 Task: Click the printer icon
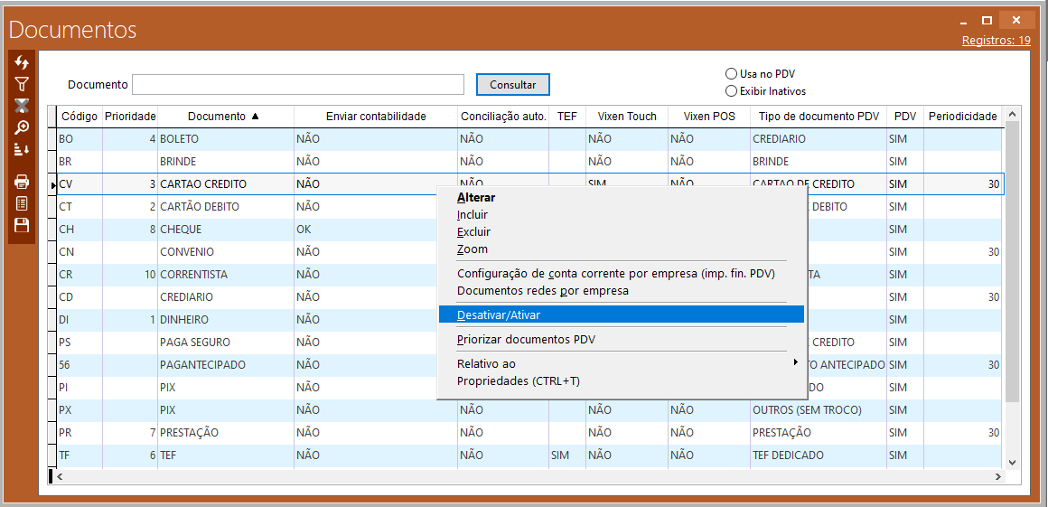22,182
